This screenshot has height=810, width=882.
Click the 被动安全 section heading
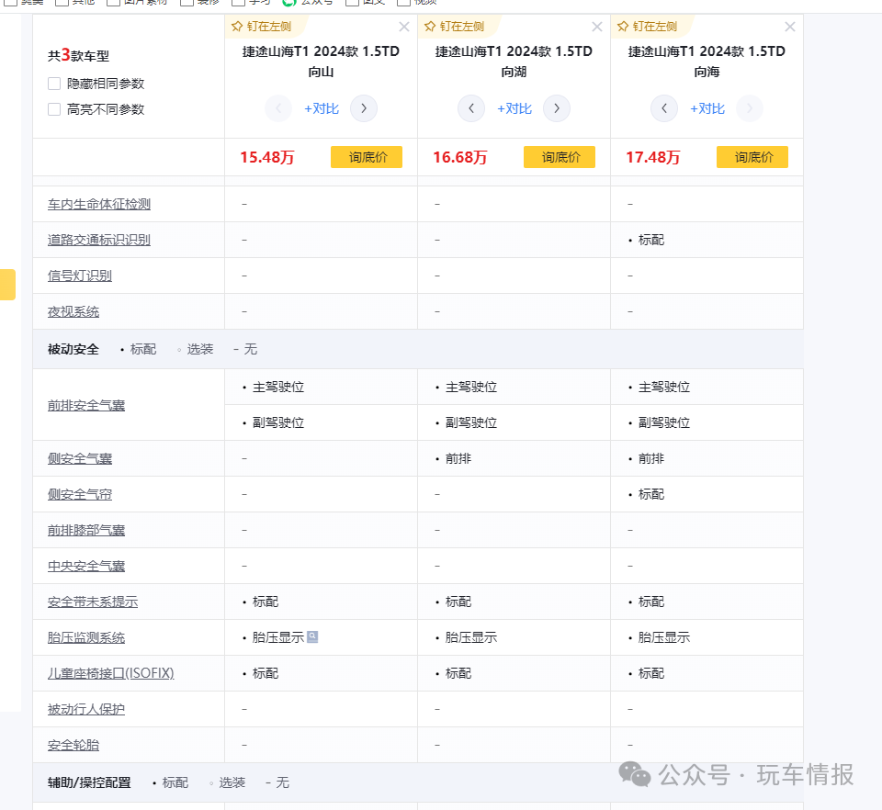point(73,349)
